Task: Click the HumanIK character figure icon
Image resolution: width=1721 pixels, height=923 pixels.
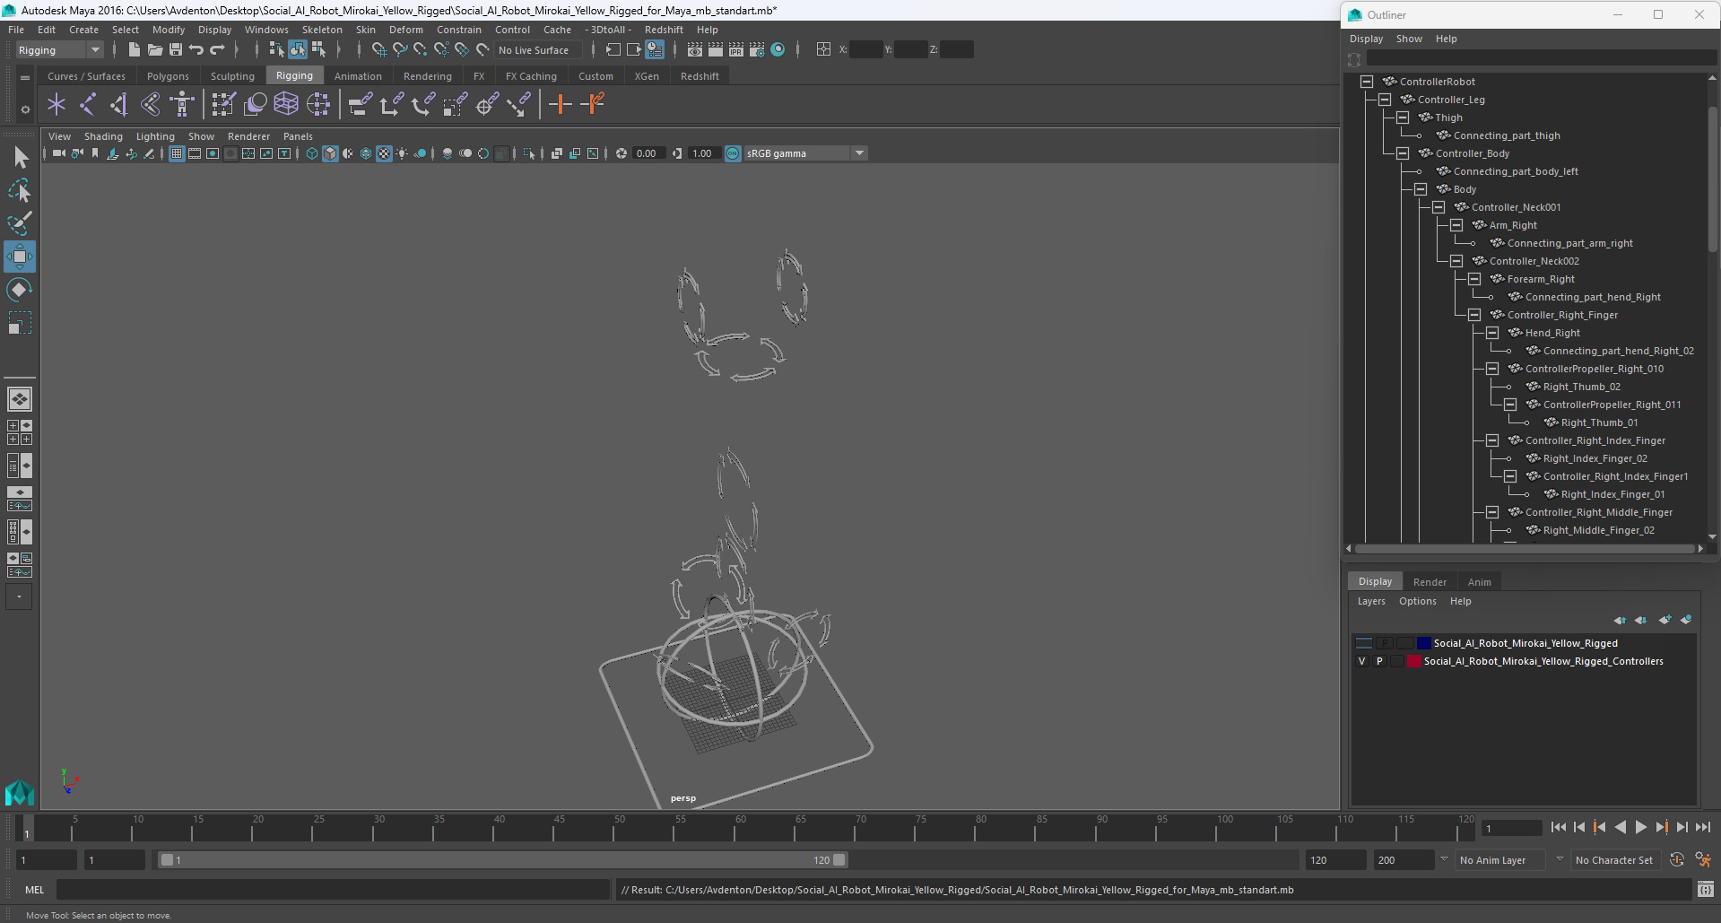Action: [x=182, y=105]
